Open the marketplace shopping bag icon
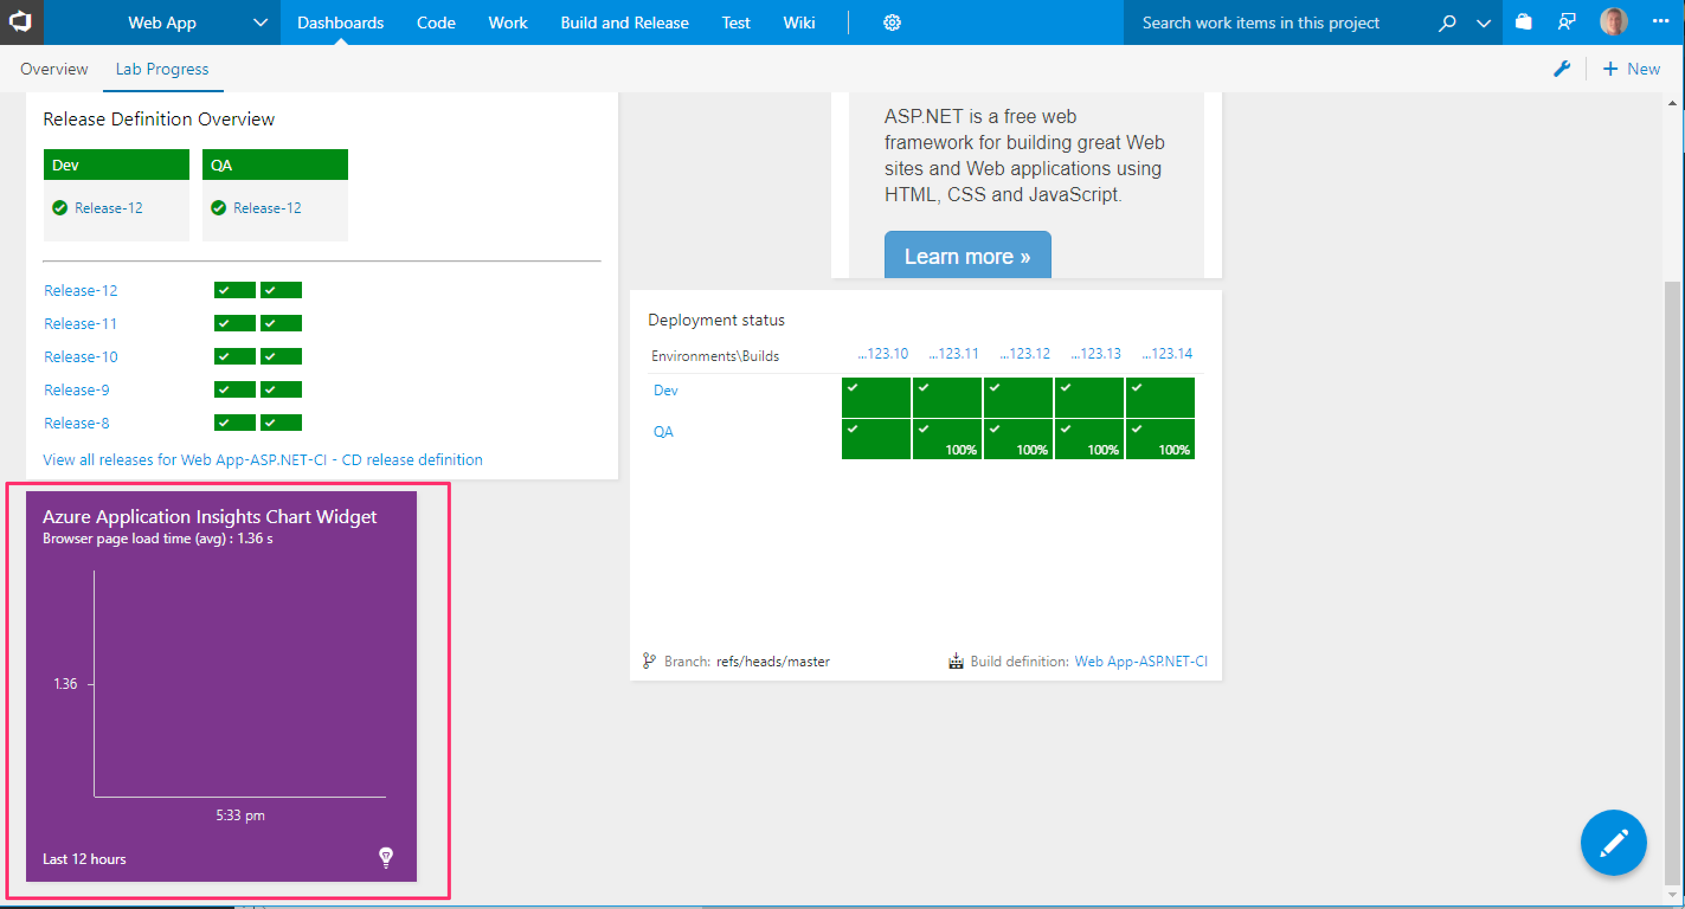The image size is (1685, 909). click(x=1523, y=23)
